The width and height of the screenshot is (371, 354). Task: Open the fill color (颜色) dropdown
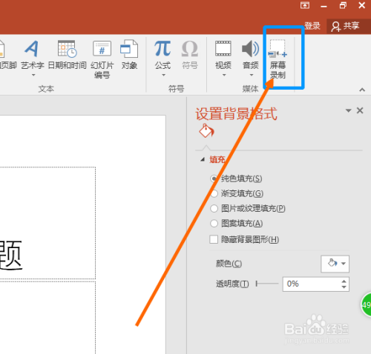coord(335,264)
